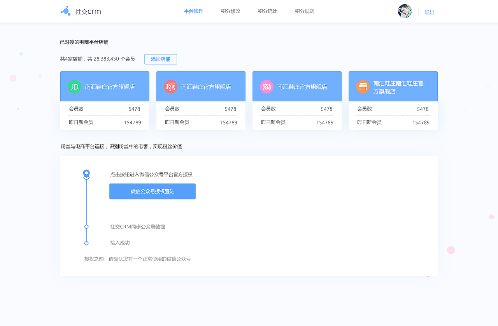
Task: Click the 退出 logout link
Action: click(x=429, y=12)
